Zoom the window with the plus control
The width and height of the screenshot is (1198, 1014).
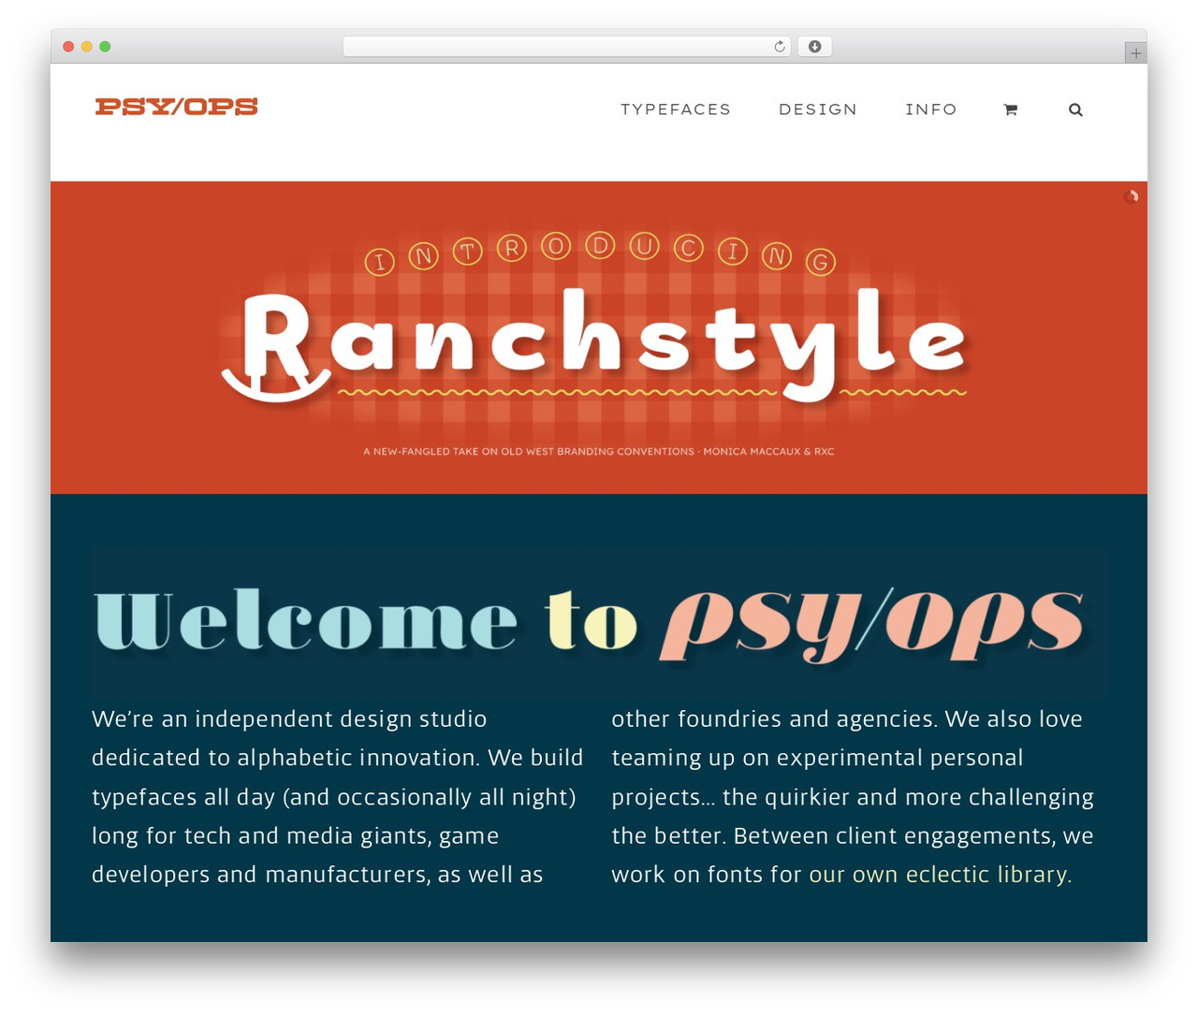pyautogui.click(x=1134, y=52)
